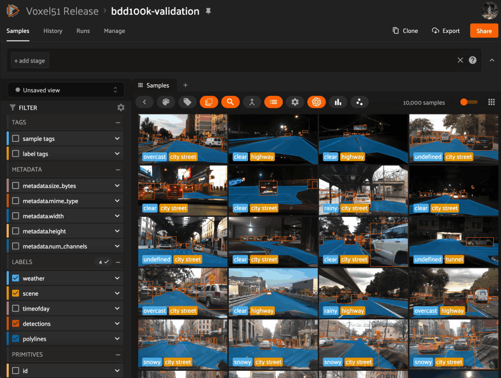Check the id primitive checkbox
The image size is (501, 378).
point(16,370)
